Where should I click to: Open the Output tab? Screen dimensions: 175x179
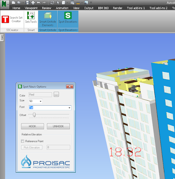(x=89, y=8)
